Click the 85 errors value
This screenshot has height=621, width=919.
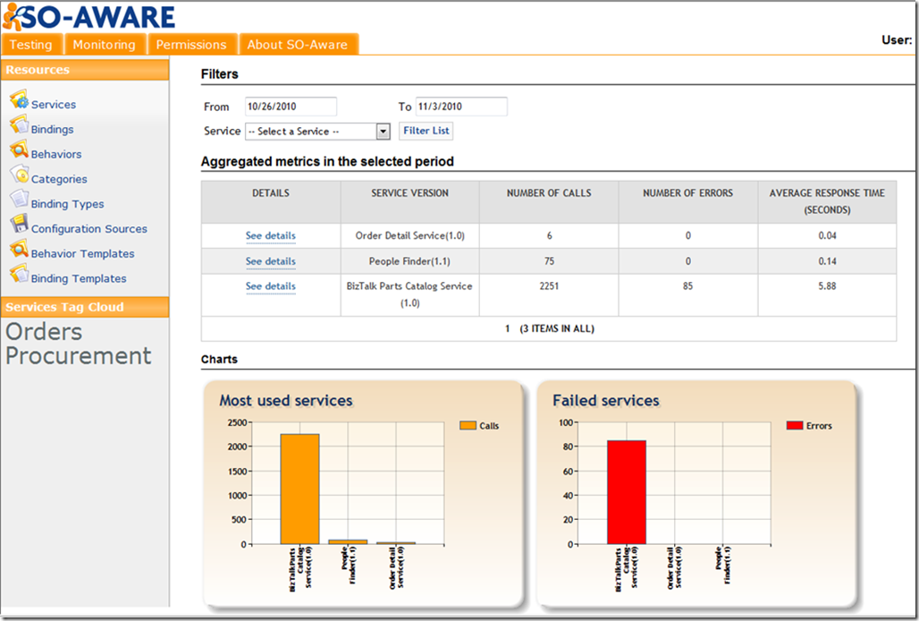tap(688, 286)
